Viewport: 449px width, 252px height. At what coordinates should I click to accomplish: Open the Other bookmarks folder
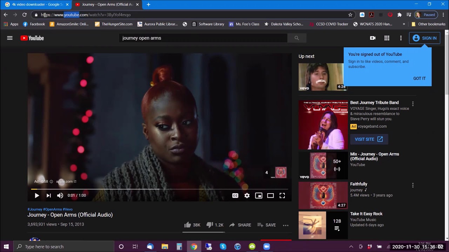pos(428,24)
